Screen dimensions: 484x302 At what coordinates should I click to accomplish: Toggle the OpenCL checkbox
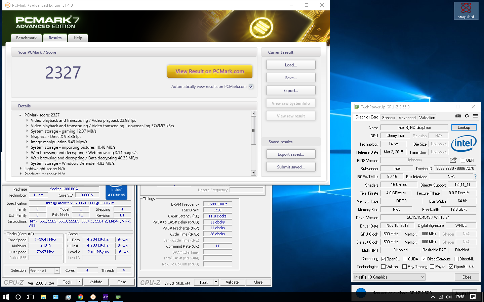383,259
